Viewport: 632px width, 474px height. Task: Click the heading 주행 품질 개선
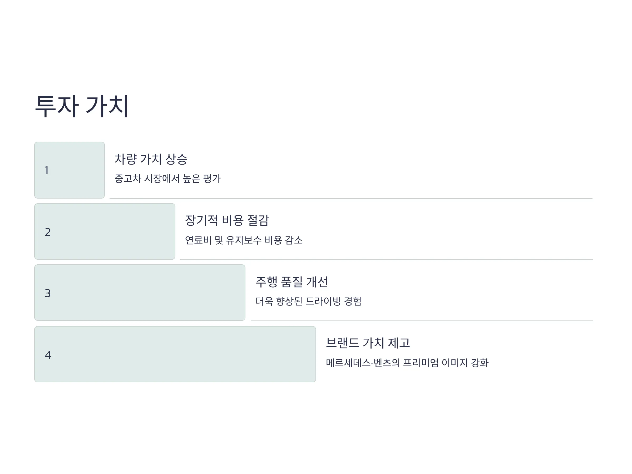292,282
